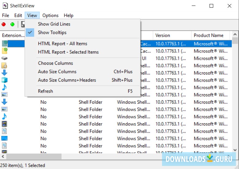The height and width of the screenshot is (169, 239).
Task: Open the Options menu
Action: 50,15
